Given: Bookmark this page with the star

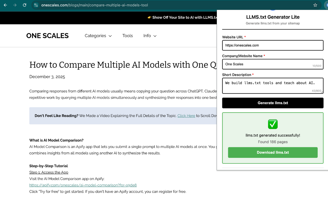Looking at the screenshot, I should click(x=315, y=5).
